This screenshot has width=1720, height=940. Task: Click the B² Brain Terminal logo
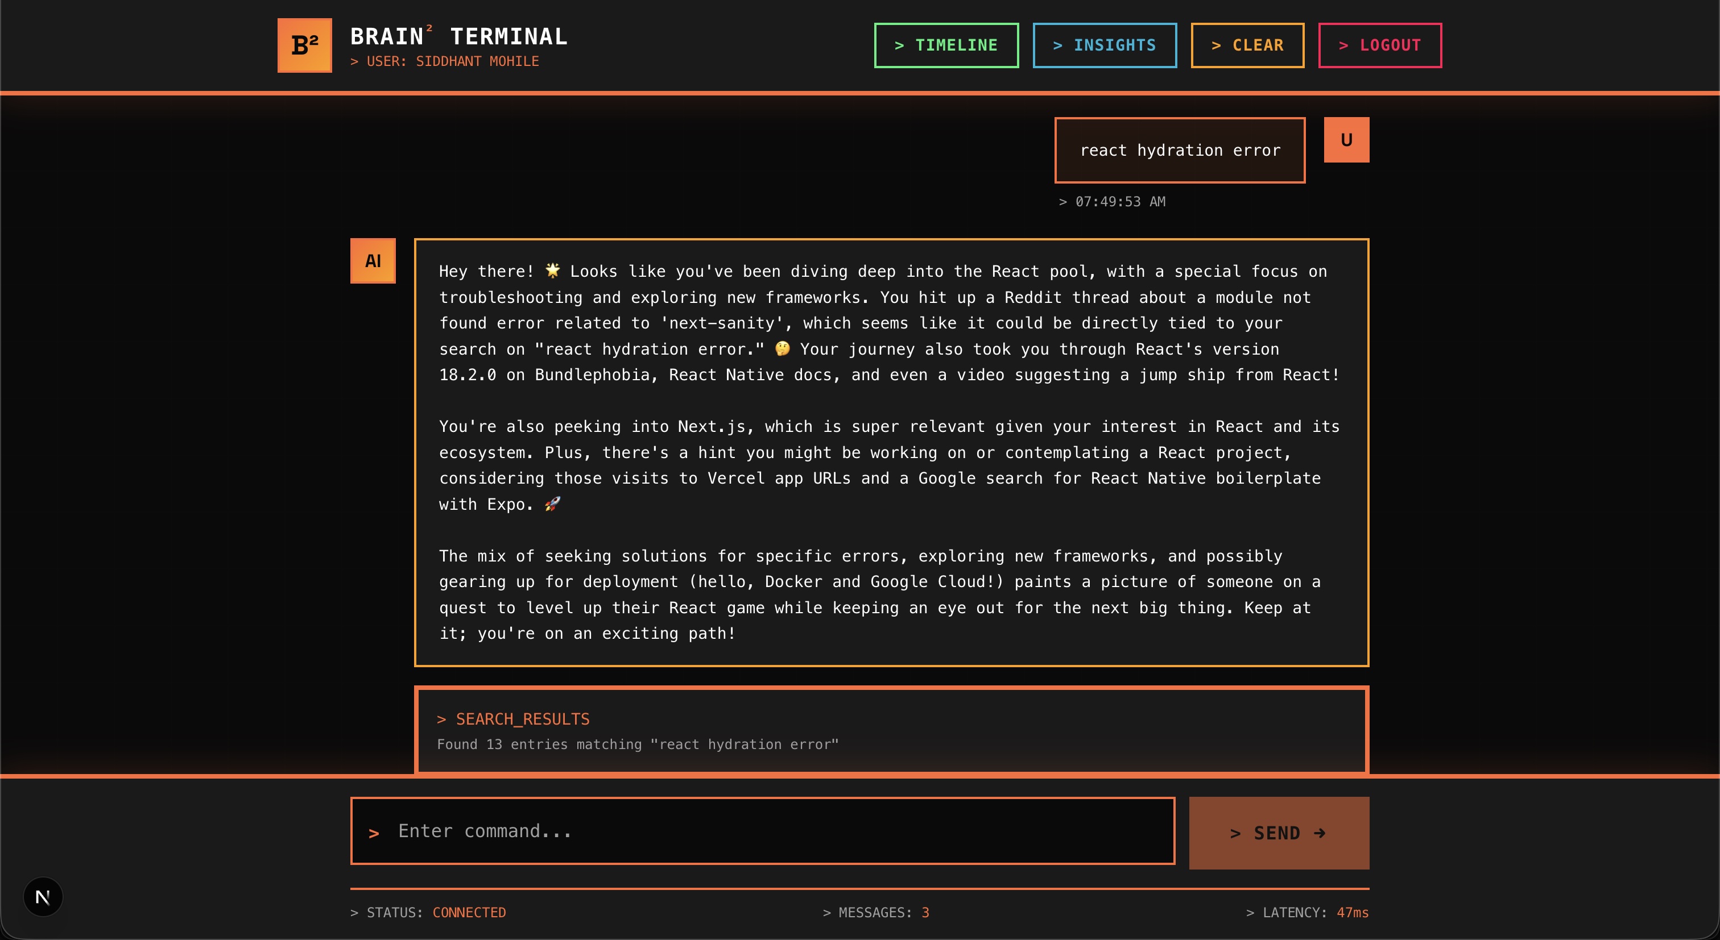click(304, 45)
